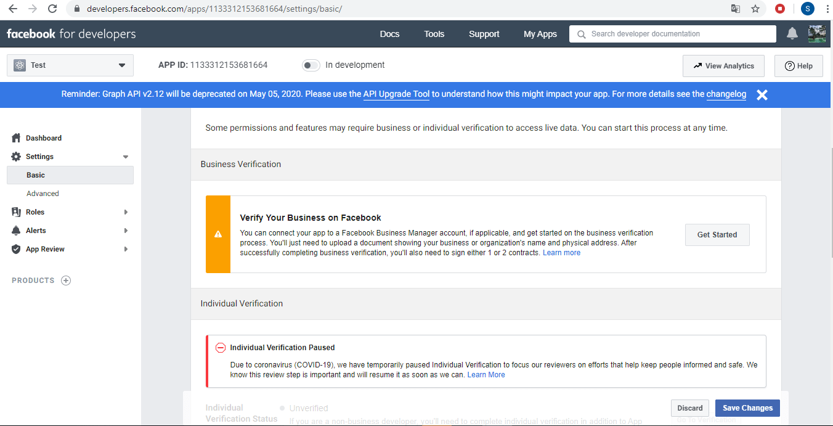The image size is (833, 426).
Task: Click Get Started for business verification
Action: click(x=717, y=235)
